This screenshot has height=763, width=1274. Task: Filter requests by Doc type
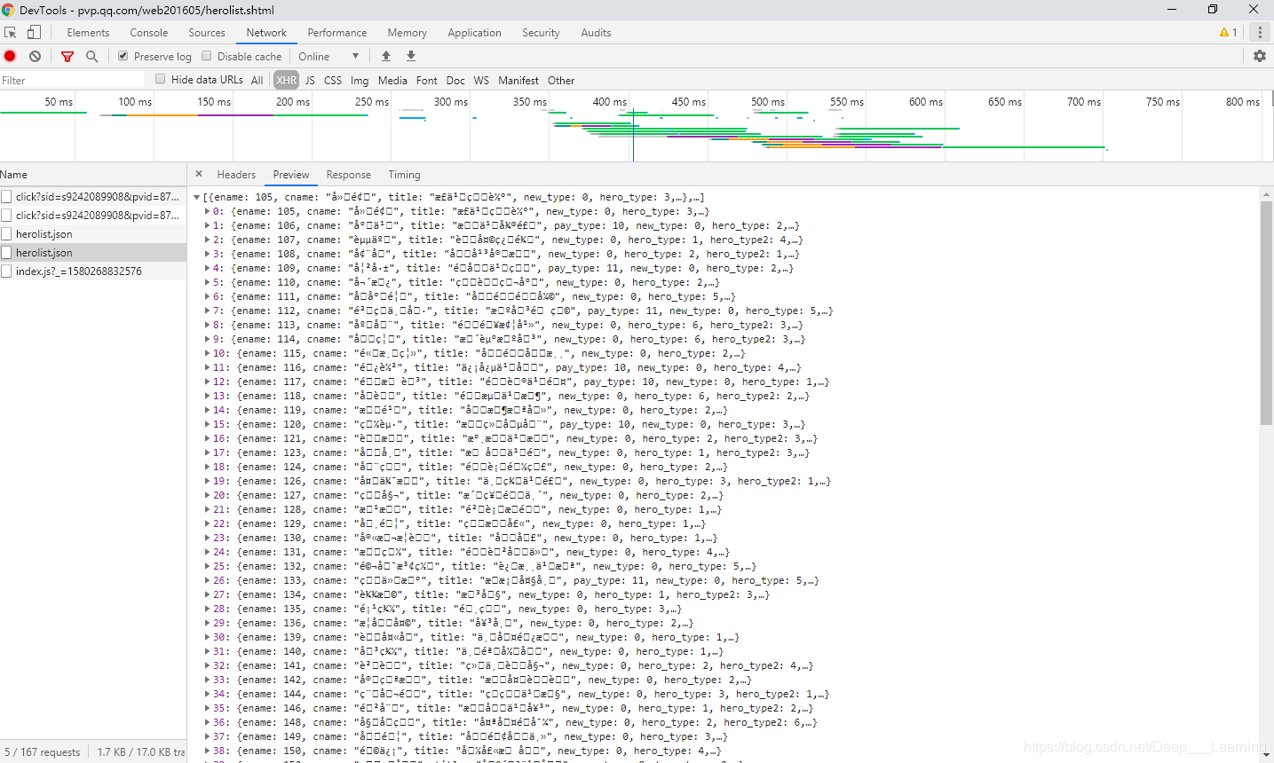point(455,80)
